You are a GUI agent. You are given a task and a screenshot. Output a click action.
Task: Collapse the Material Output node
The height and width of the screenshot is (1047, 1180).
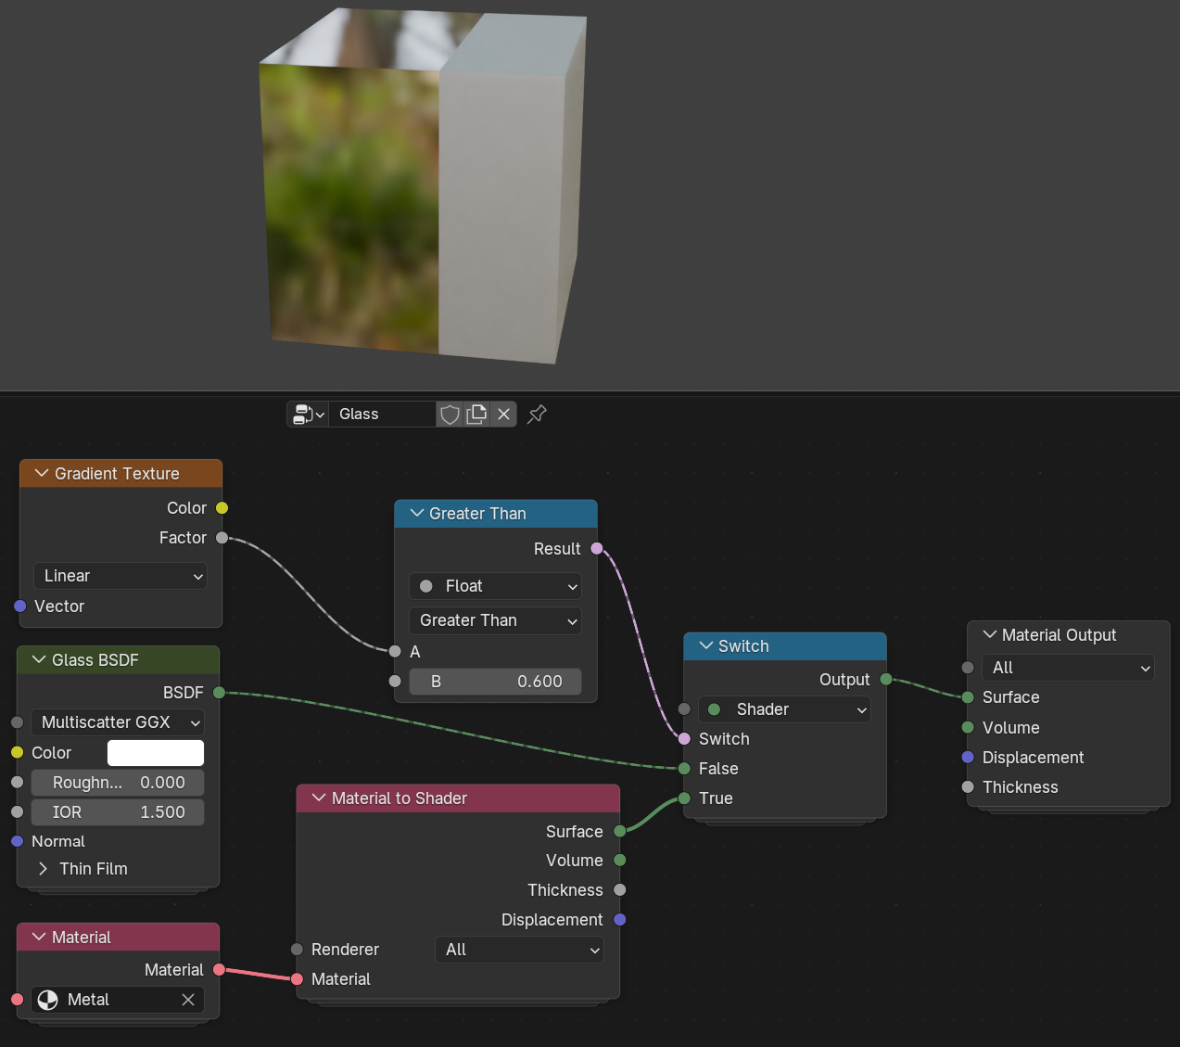(989, 634)
